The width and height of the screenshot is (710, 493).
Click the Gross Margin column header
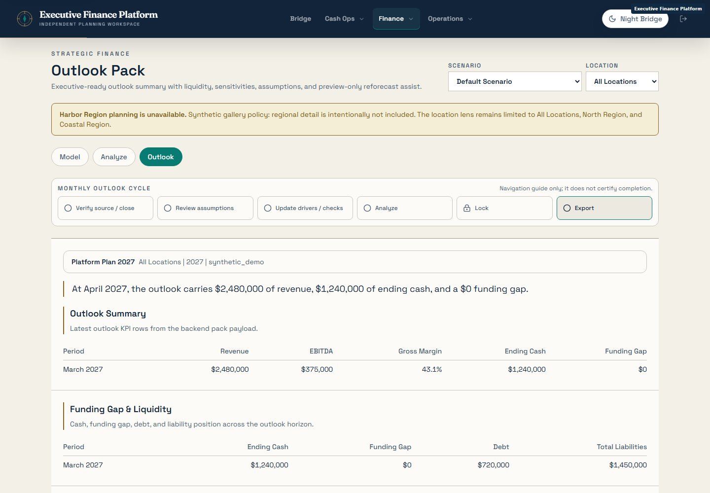[420, 351]
